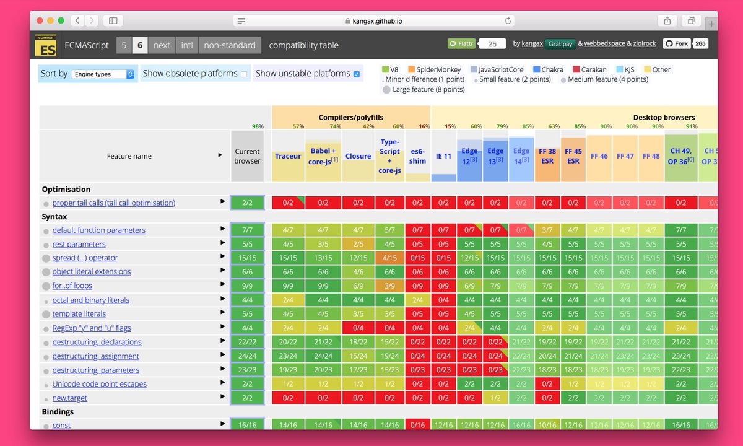
Task: Open 'octal and binary literals' link
Action: [91, 300]
